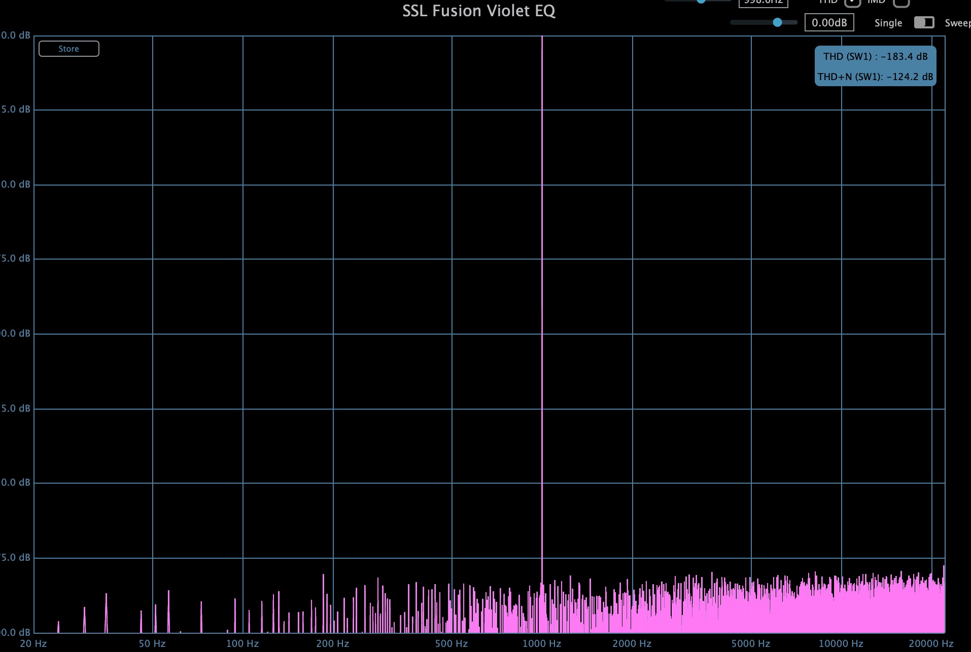The image size is (971, 652).
Task: Click the SSL Fusion Violet EQ title
Action: [x=479, y=11]
